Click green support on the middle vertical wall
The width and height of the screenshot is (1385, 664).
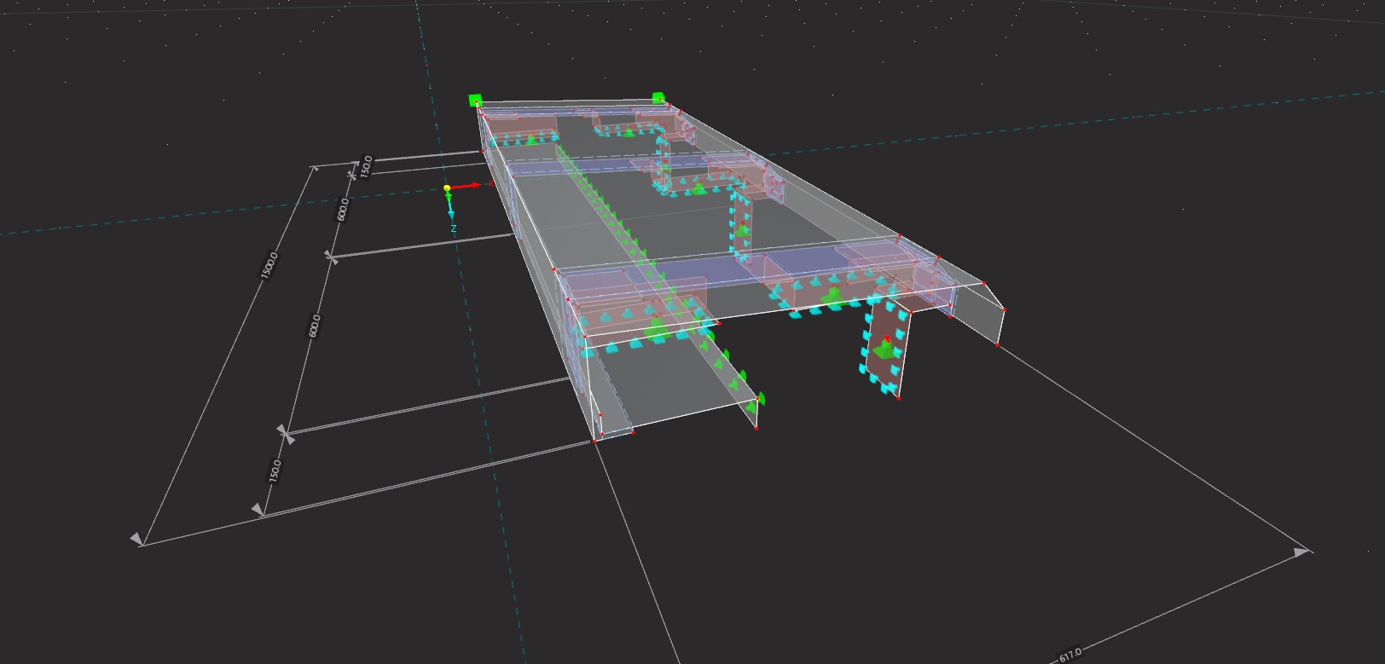click(x=742, y=230)
